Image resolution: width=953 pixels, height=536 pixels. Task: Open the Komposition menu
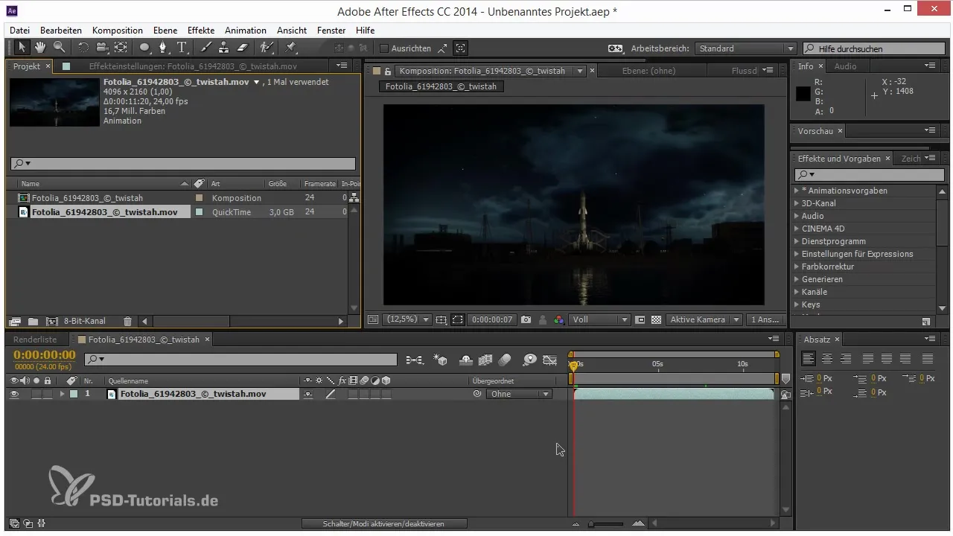coord(118,31)
